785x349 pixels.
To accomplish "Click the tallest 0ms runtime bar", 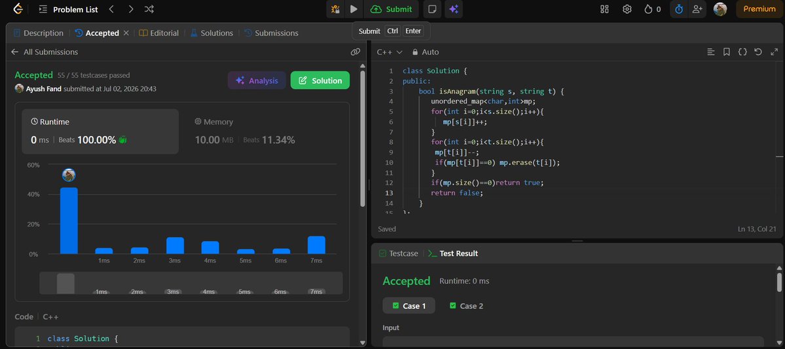I will 69,221.
